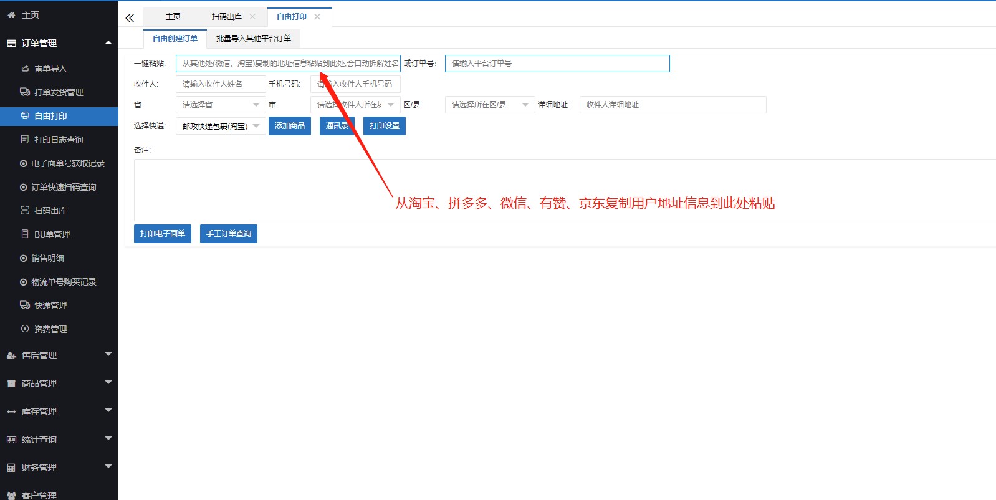
Task: Open the 省 province dropdown
Action: pos(221,105)
